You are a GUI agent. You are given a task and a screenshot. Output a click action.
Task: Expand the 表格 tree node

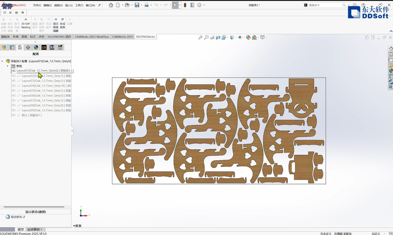[x=7, y=66]
